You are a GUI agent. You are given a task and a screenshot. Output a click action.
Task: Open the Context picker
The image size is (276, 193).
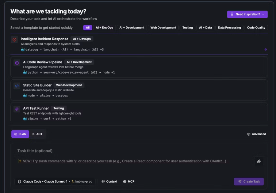pyautogui.click(x=109, y=182)
